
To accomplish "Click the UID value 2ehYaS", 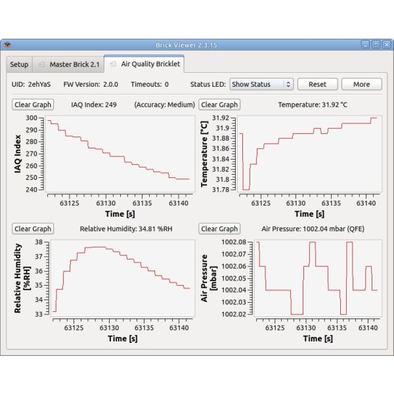I will tap(39, 85).
